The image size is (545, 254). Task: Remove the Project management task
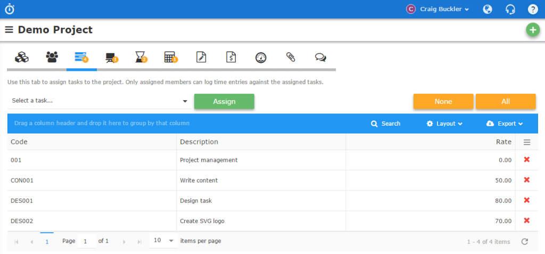click(526, 160)
